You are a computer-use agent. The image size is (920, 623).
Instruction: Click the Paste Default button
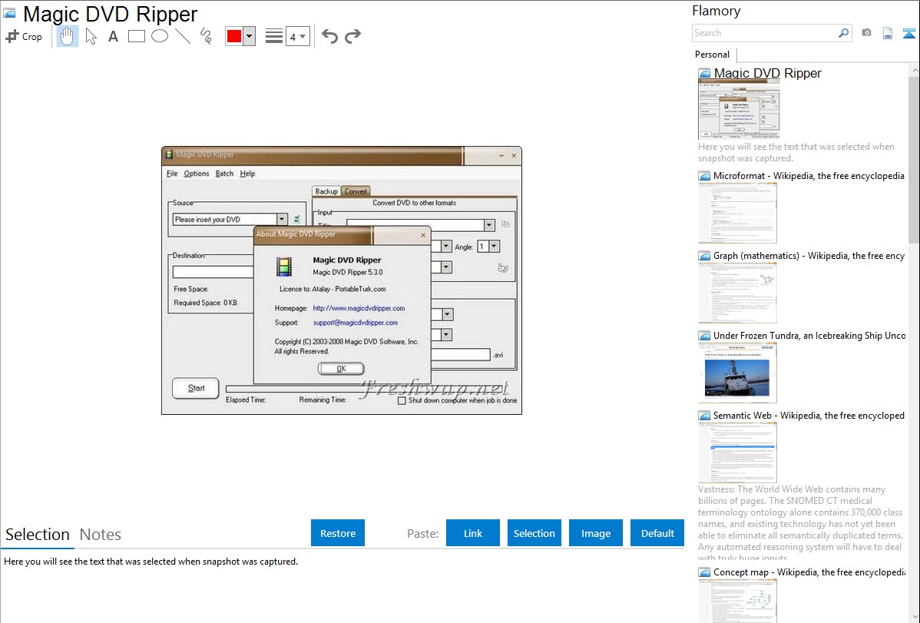(657, 533)
